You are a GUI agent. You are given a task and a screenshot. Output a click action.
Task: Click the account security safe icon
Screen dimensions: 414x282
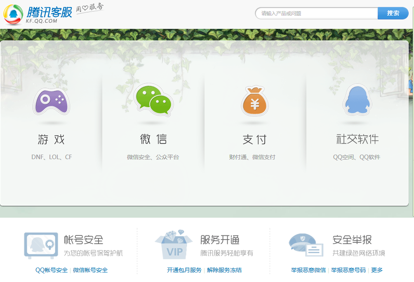(41, 245)
